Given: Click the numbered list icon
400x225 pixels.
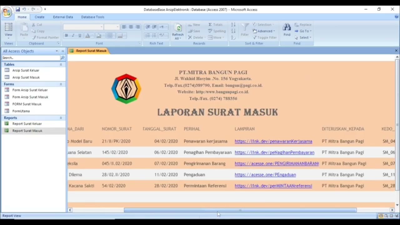Looking at the screenshot, I should coord(147,36).
